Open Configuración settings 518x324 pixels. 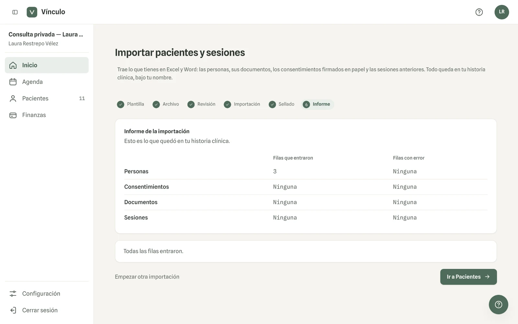point(47,294)
